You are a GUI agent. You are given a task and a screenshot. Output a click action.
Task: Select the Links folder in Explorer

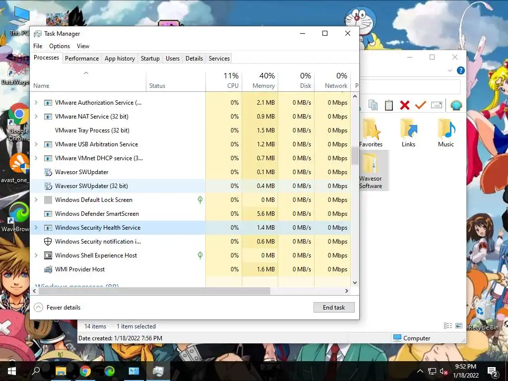click(x=409, y=133)
